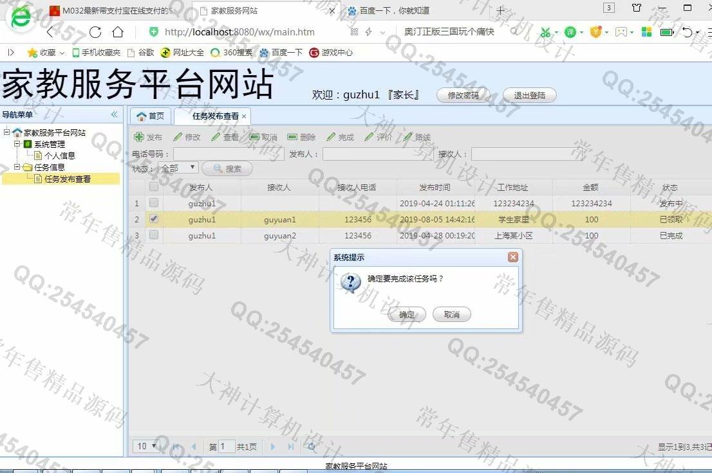Image resolution: width=712 pixels, height=473 pixels.
Task: Click the 评价 review toolbar icon
Action: [x=369, y=137]
